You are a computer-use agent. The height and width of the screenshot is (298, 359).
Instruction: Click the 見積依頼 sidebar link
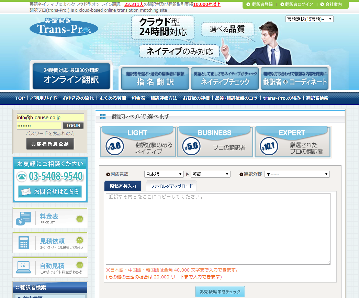click(x=50, y=243)
